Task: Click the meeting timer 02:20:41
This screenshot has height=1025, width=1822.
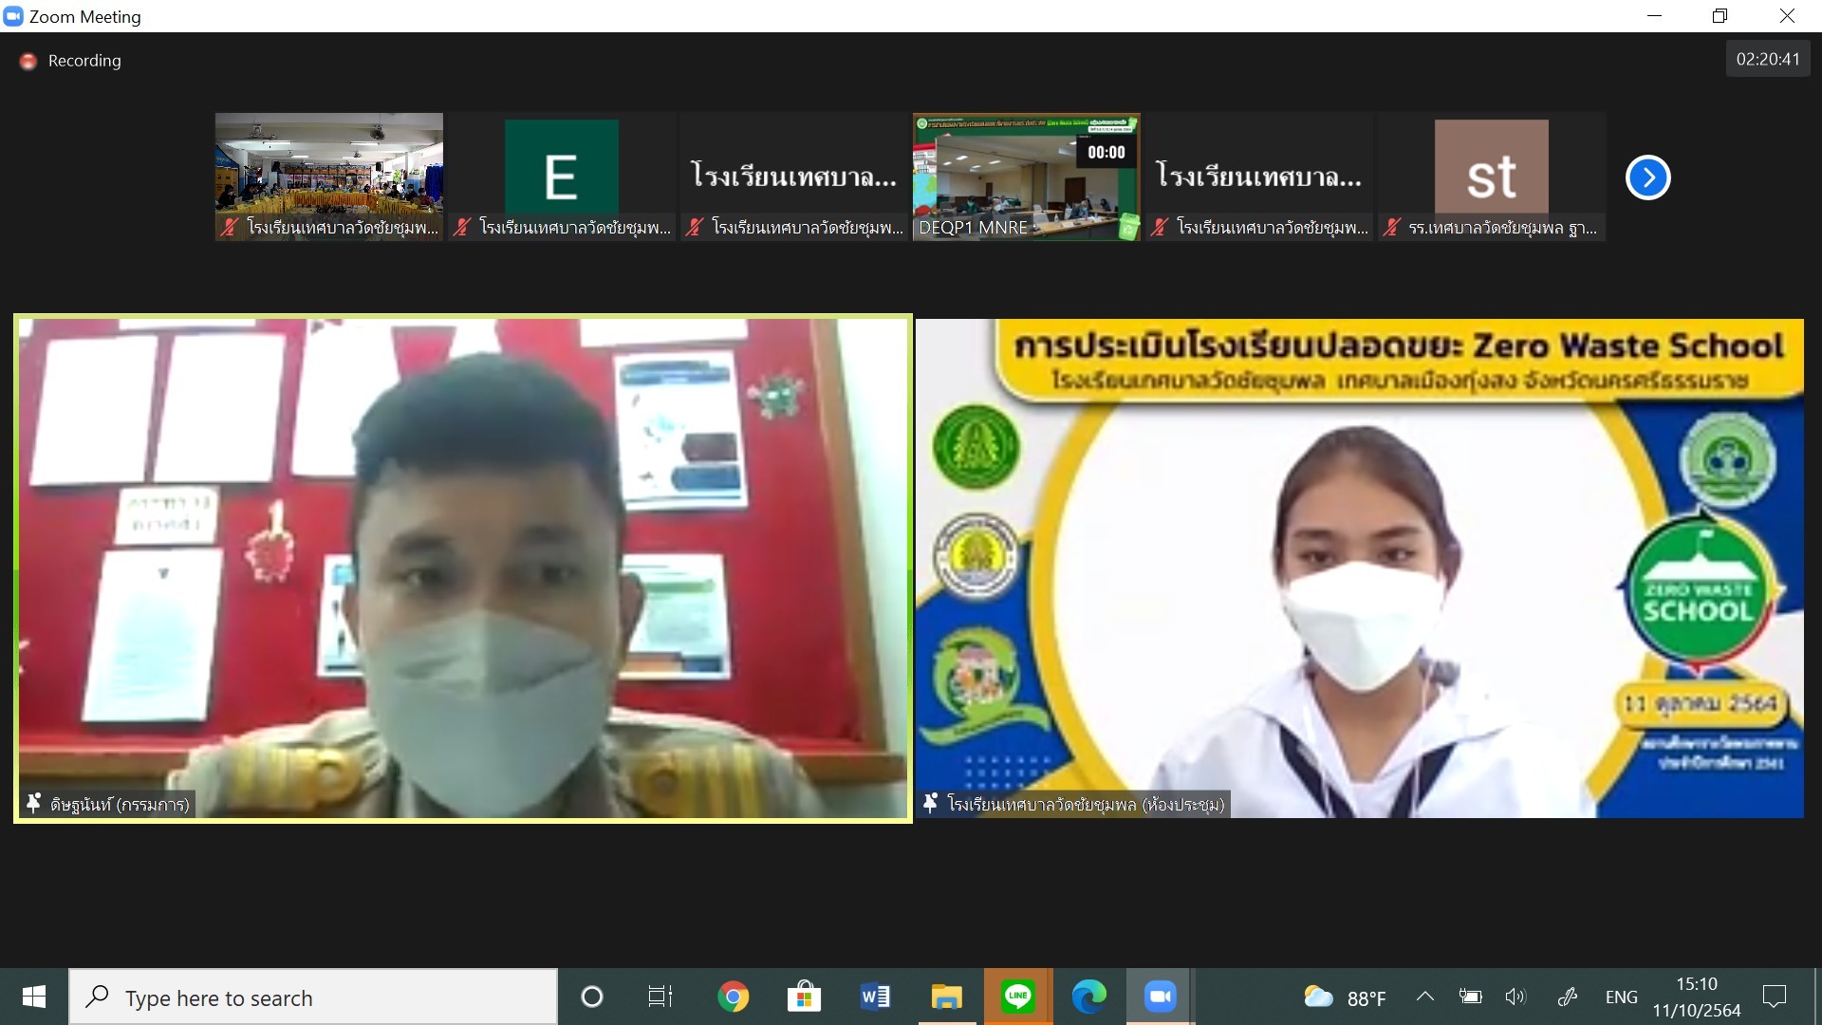Action: [1767, 59]
